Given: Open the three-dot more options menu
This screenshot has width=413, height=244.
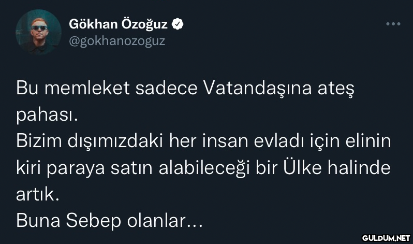Looking at the screenshot, I should [x=393, y=24].
